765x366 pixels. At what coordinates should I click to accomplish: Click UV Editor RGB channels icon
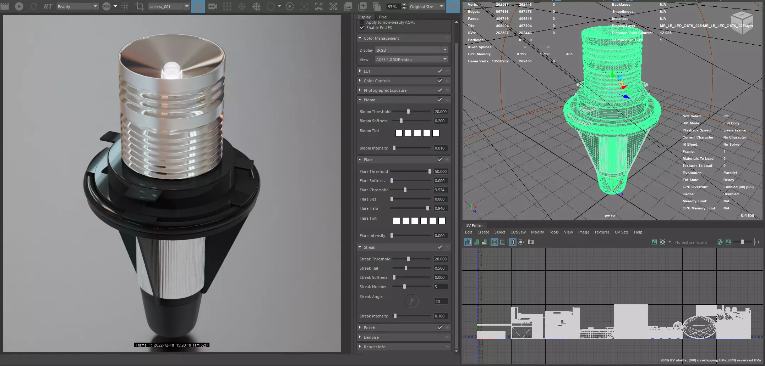pyautogui.click(x=720, y=242)
